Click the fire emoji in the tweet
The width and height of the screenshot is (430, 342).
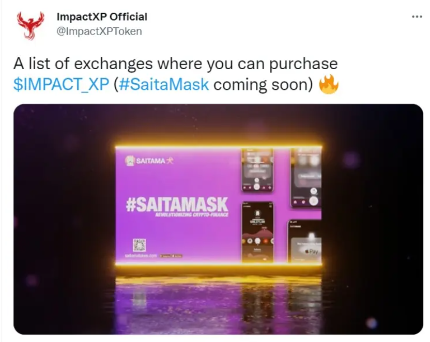coord(329,84)
